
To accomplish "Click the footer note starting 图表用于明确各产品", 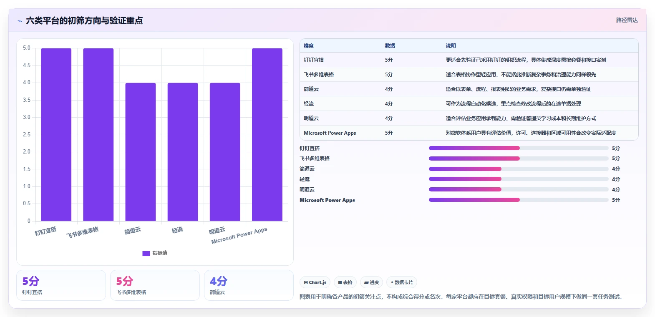I will 462,297.
